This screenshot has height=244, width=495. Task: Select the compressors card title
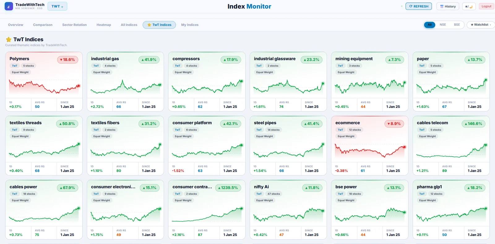[186, 59]
